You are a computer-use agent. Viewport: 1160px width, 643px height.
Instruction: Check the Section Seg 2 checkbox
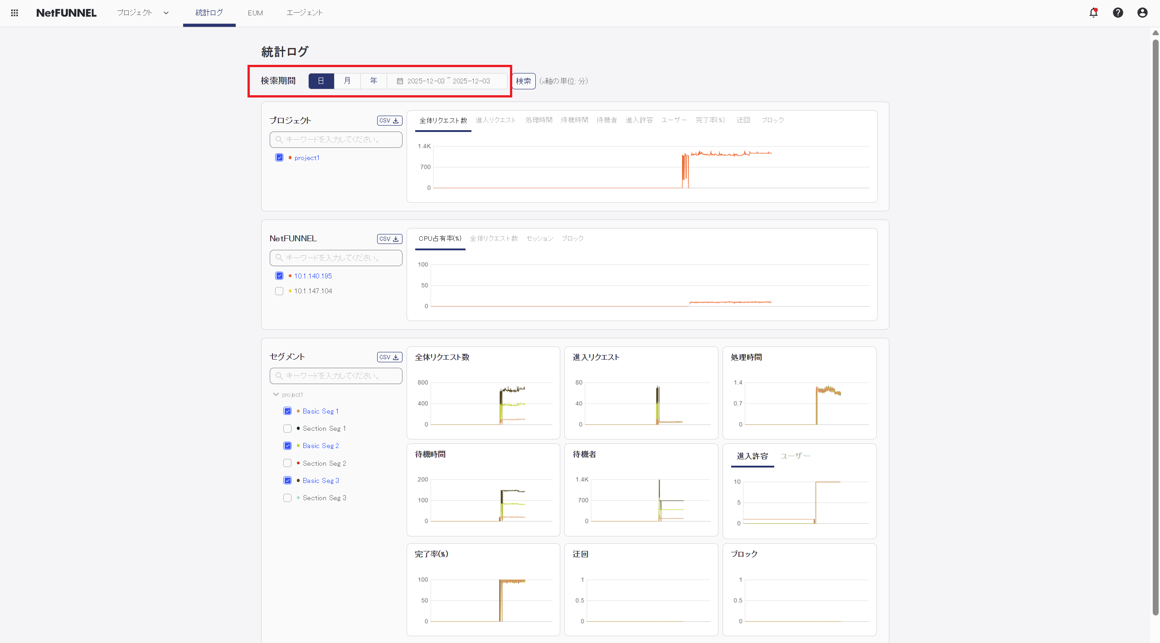pos(287,463)
